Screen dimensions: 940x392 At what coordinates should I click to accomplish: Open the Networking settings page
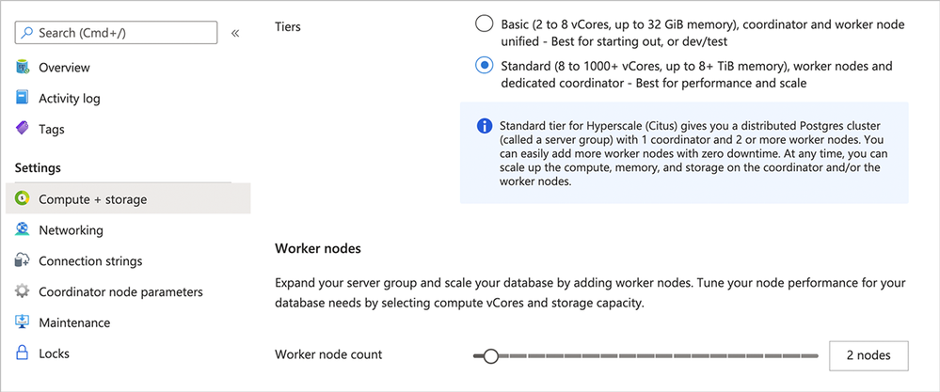[71, 230]
